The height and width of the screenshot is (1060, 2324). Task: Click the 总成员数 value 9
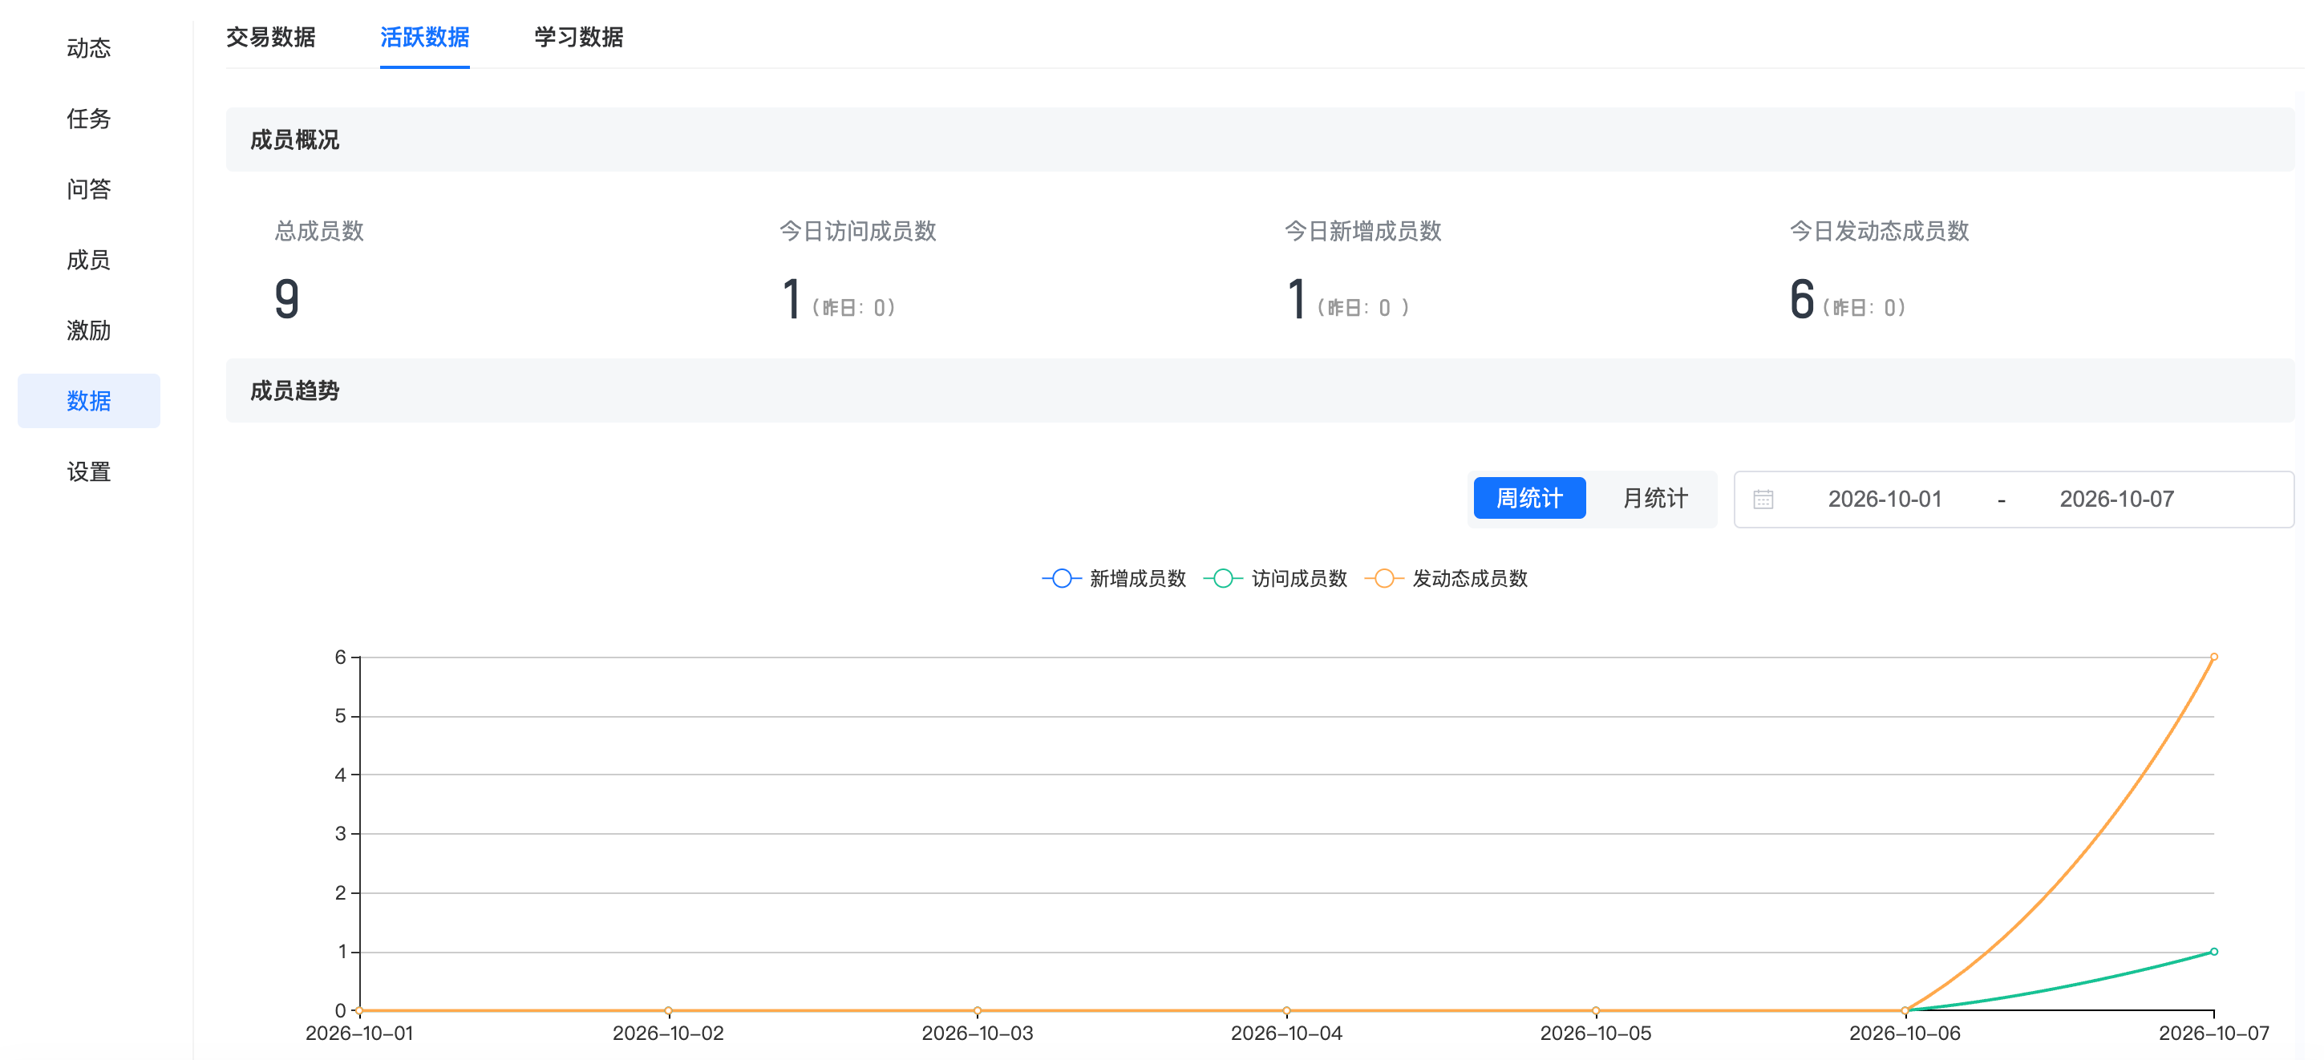pyautogui.click(x=287, y=298)
